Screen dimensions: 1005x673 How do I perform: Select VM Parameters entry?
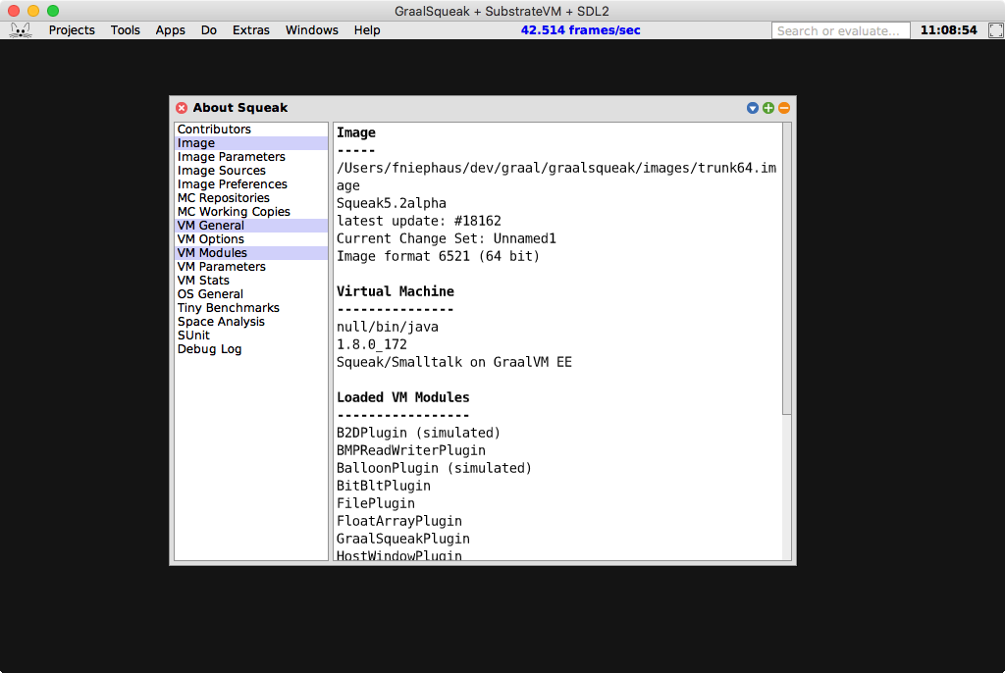pyautogui.click(x=251, y=267)
